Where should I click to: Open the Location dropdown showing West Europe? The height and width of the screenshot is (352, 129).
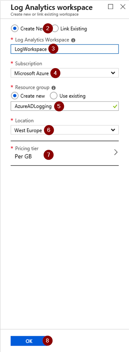click(x=65, y=130)
